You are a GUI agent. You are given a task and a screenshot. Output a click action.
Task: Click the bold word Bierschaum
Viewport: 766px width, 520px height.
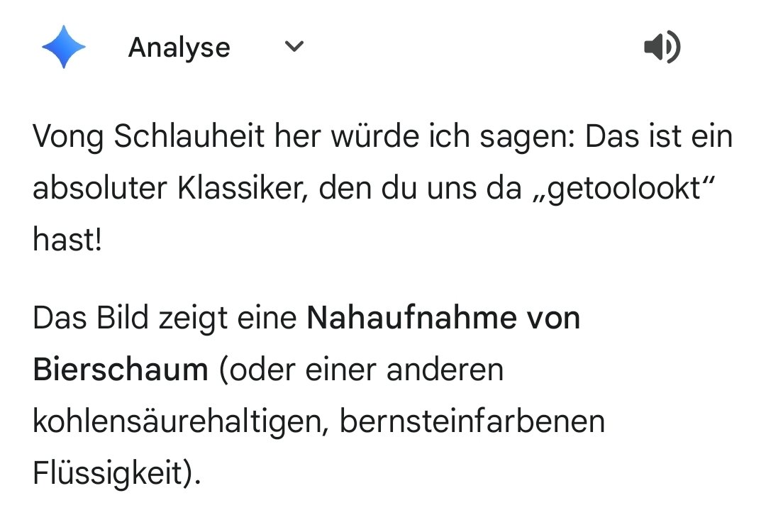[x=121, y=370]
